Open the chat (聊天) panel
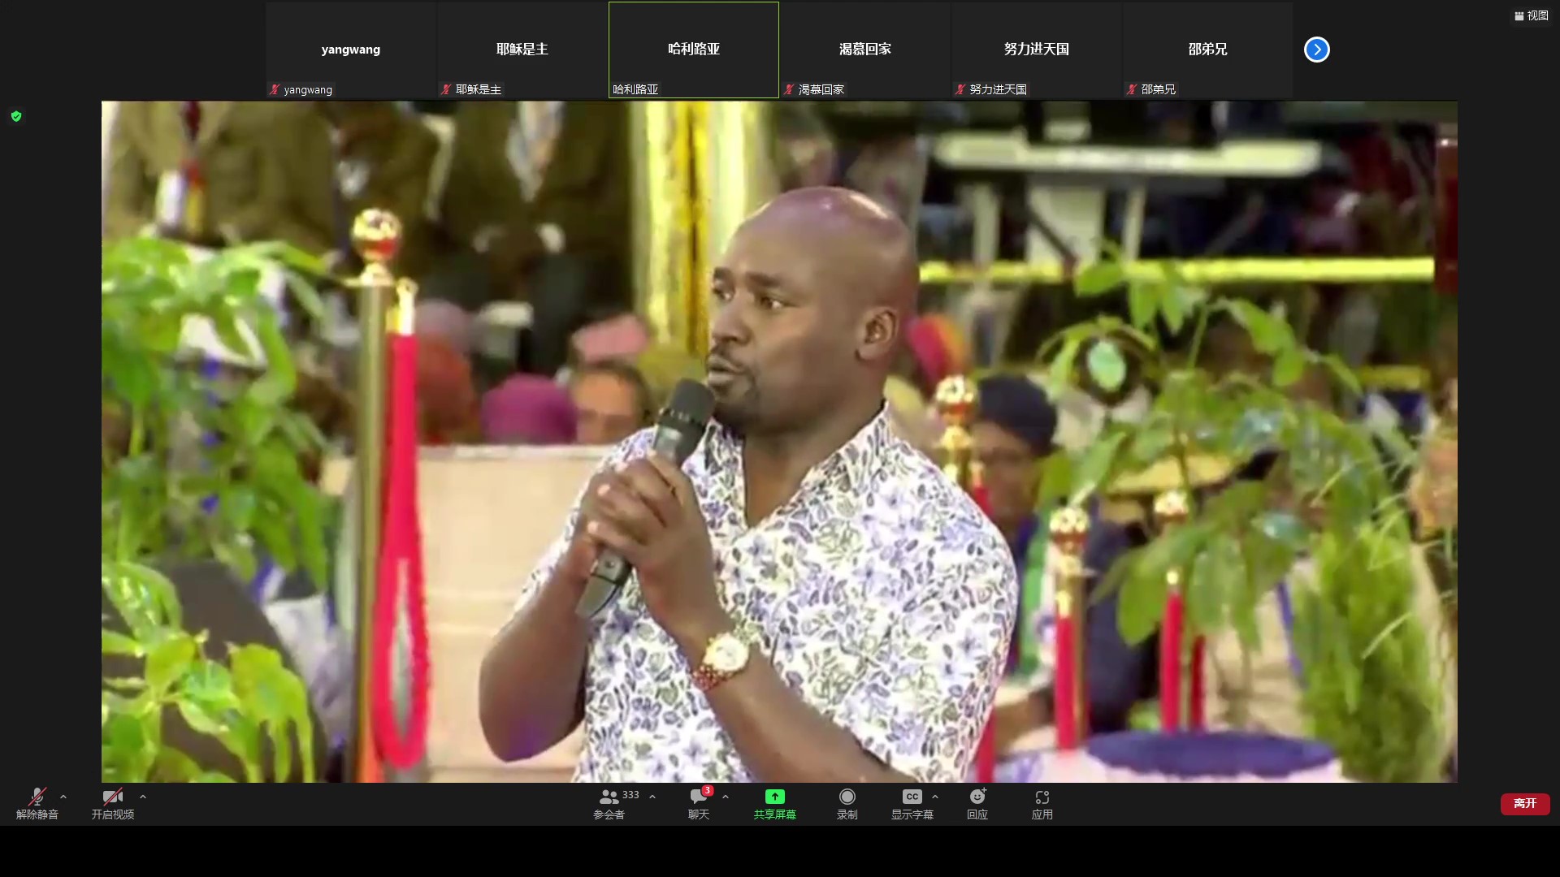 tap(699, 802)
